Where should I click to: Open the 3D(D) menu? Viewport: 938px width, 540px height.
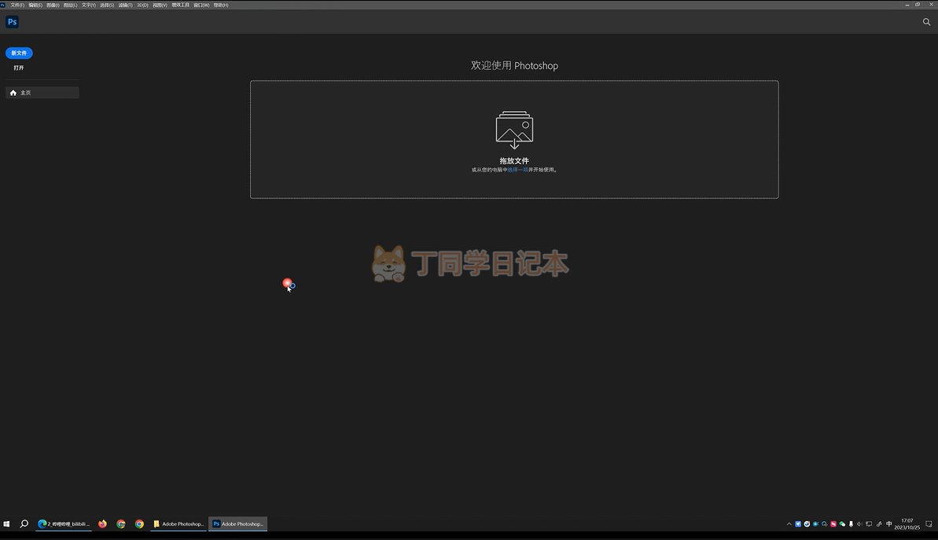point(142,5)
